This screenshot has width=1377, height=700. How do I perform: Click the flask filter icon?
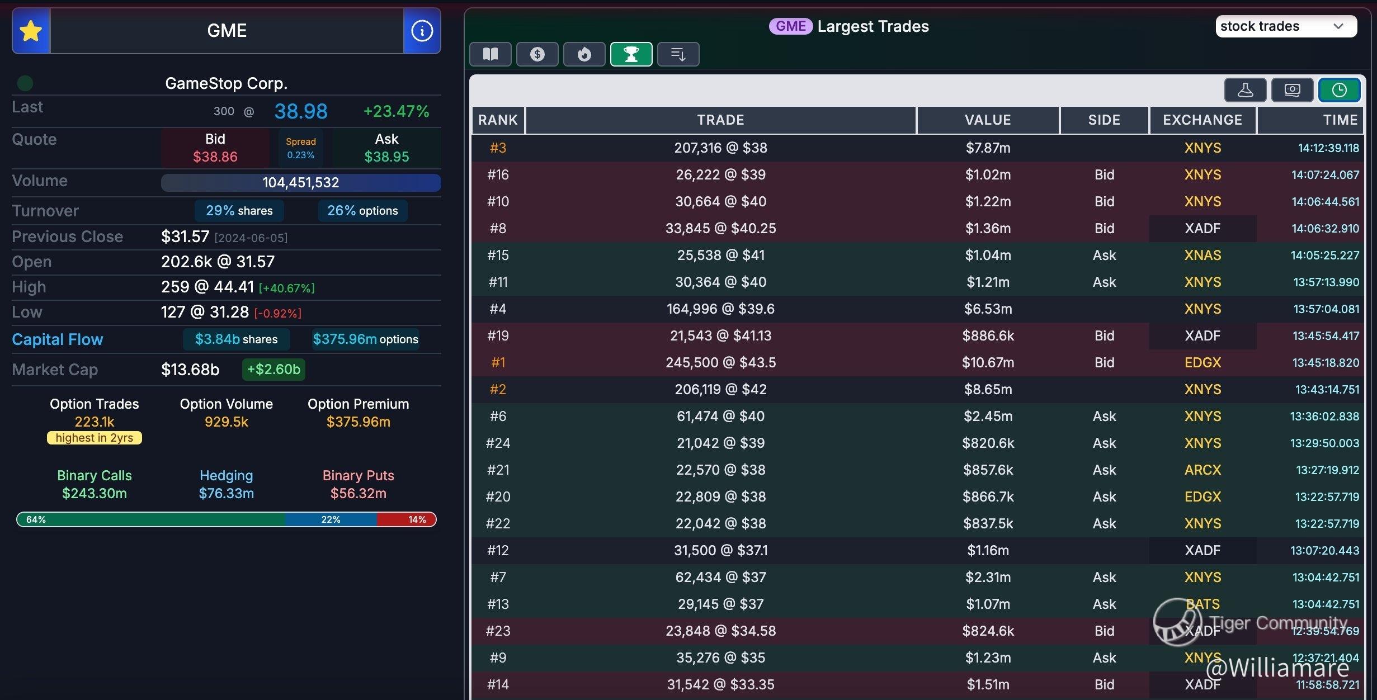[x=1245, y=90]
